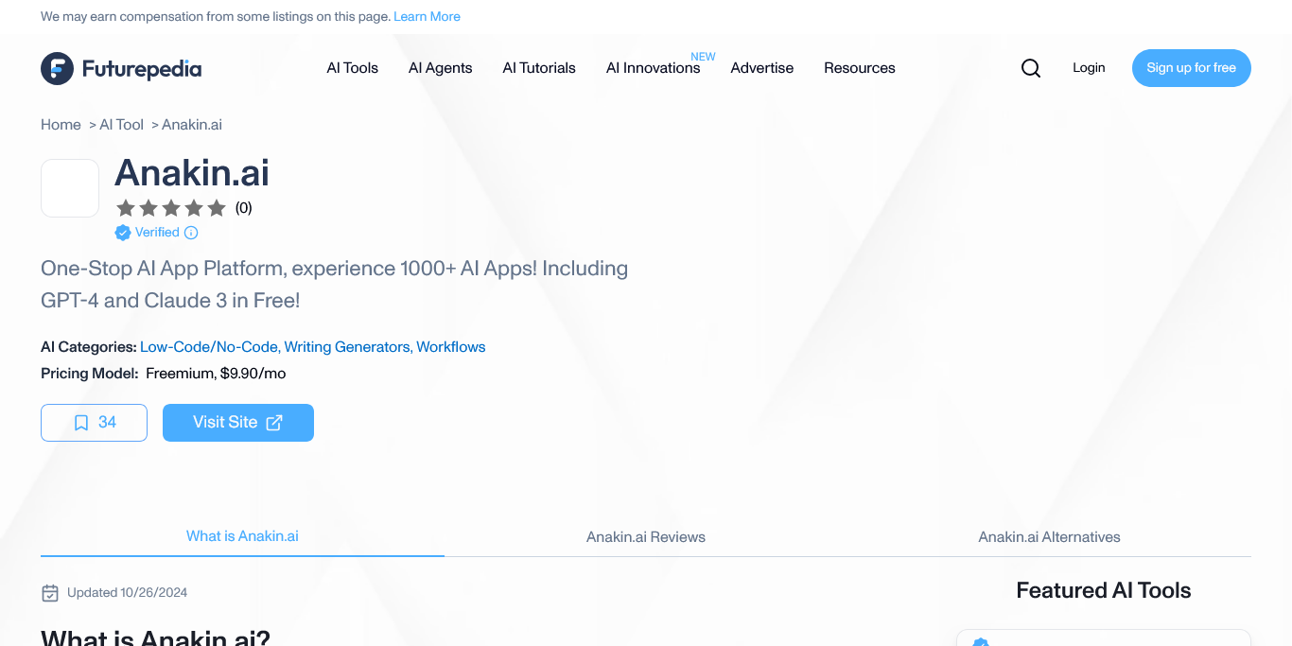The height and width of the screenshot is (646, 1292).
Task: Open the Writing Generators category link
Action: [x=348, y=347]
